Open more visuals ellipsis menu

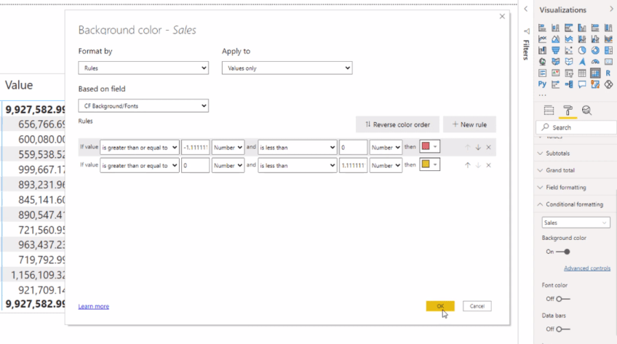point(542,95)
